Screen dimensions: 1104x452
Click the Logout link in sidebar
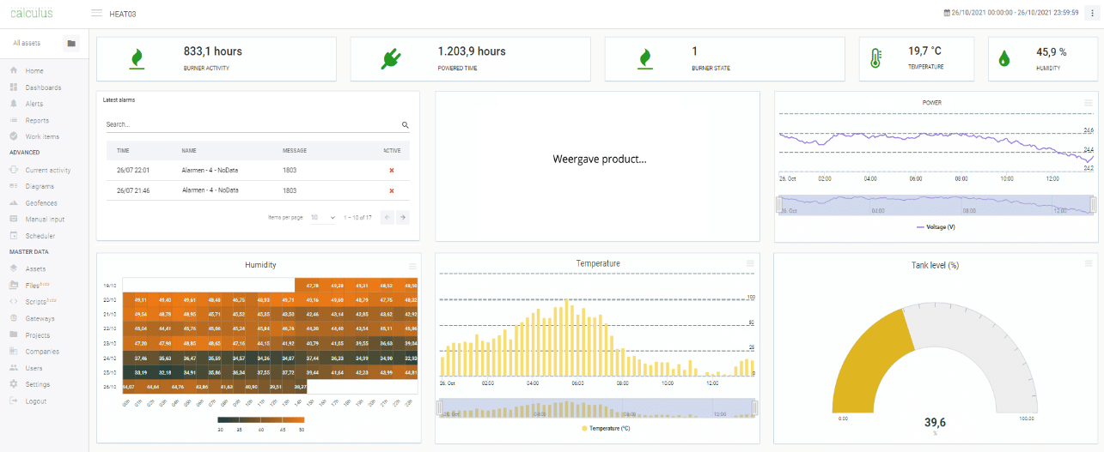[35, 401]
